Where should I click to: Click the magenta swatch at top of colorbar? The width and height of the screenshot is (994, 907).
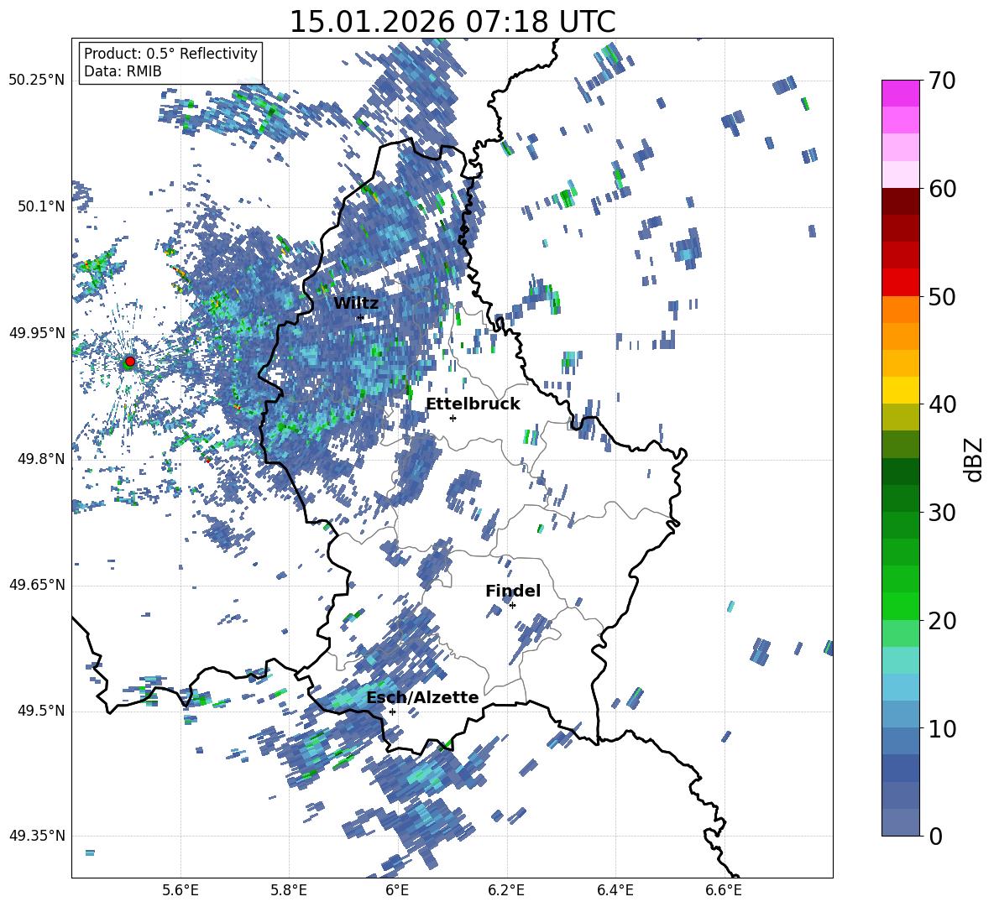pos(900,94)
